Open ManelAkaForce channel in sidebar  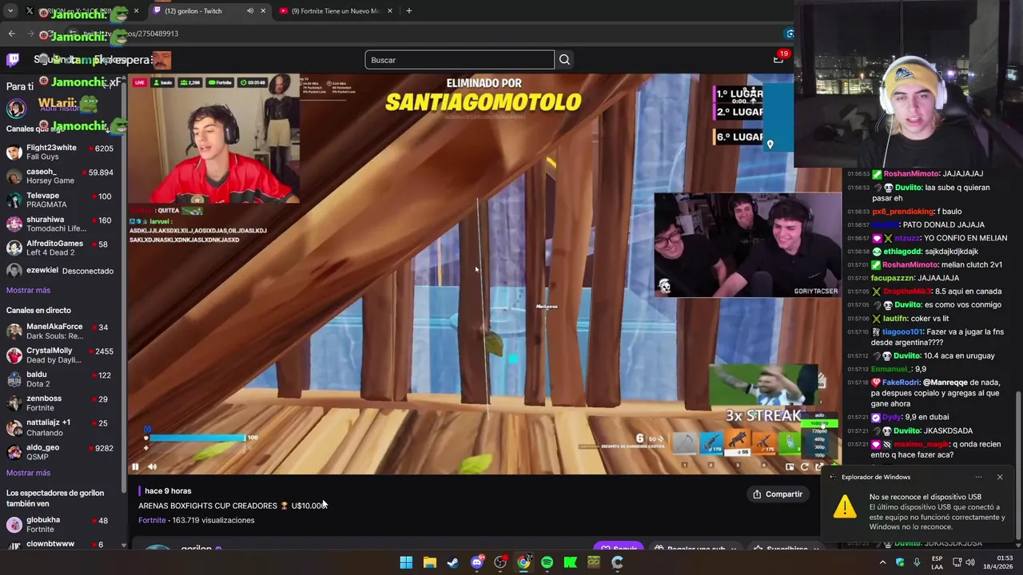60,331
